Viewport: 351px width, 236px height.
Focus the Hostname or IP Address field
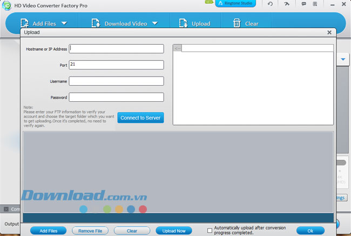tap(117, 48)
